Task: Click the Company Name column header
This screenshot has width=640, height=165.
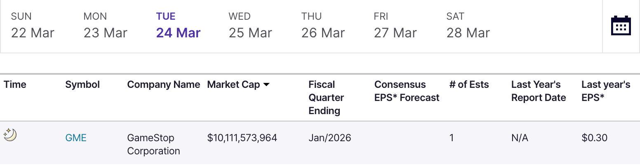Action: coord(163,85)
